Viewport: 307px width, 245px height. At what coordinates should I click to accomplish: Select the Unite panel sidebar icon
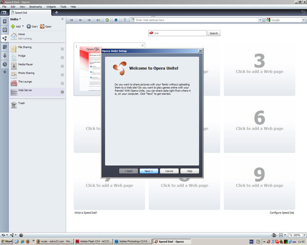click(5, 38)
